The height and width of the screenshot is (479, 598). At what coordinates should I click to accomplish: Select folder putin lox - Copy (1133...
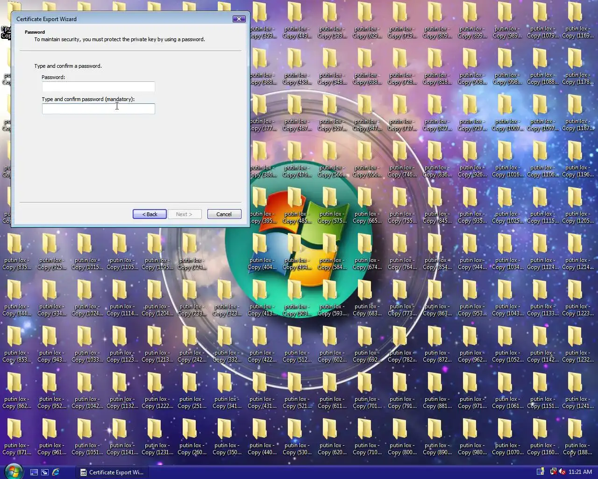coord(542,298)
